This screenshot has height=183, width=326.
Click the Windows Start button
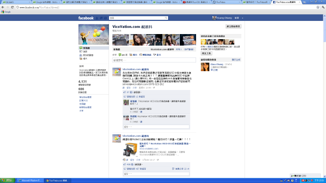pos(8,180)
